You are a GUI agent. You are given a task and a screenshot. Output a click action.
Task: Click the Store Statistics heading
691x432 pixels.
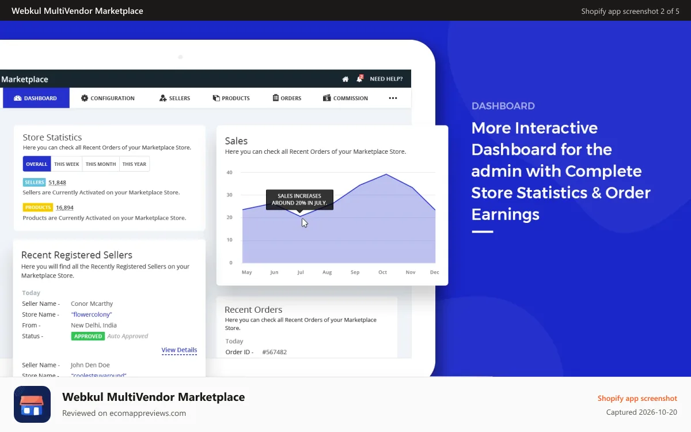coord(52,137)
